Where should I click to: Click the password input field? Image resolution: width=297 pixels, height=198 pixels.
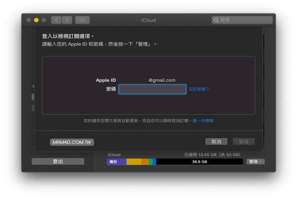point(152,89)
